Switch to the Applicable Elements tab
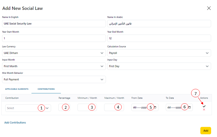Image resolution: width=217 pixels, height=137 pixels. tap(17, 89)
